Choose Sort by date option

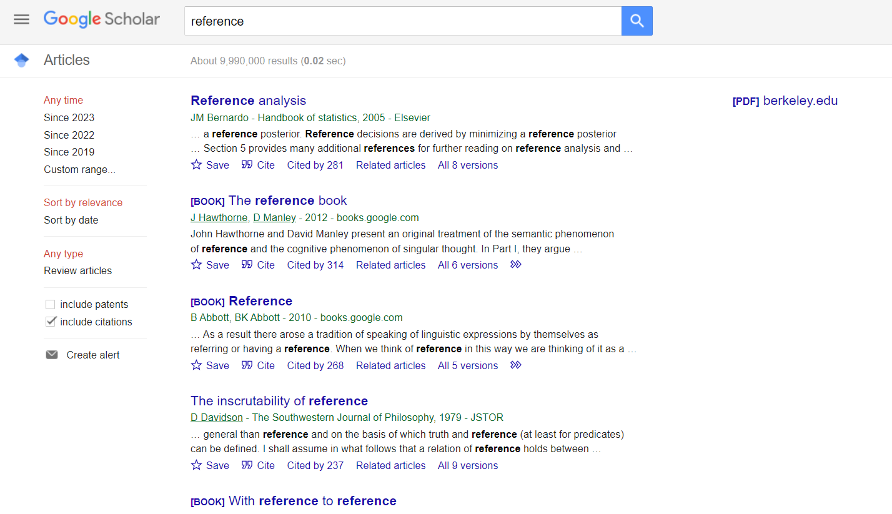[x=71, y=220]
